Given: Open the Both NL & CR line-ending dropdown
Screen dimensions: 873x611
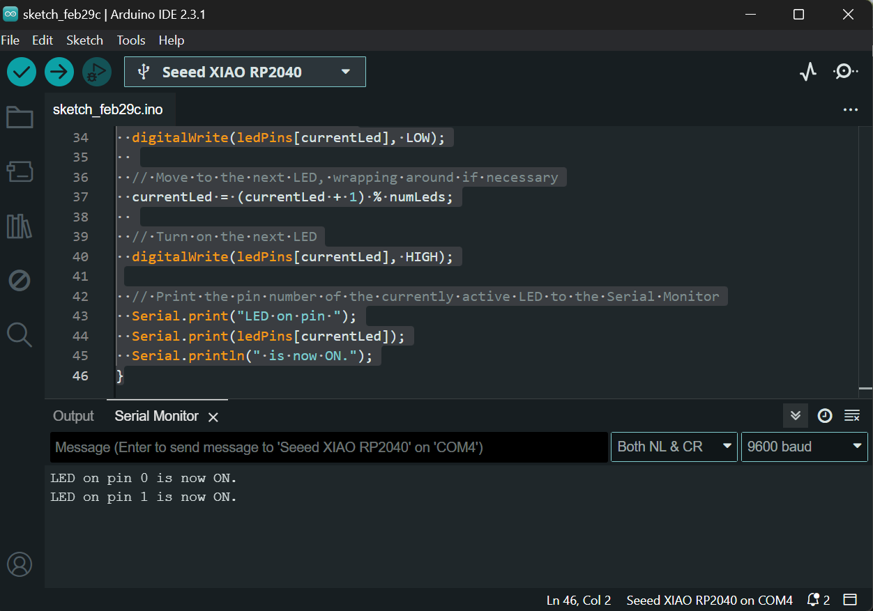Looking at the screenshot, I should click(x=674, y=447).
